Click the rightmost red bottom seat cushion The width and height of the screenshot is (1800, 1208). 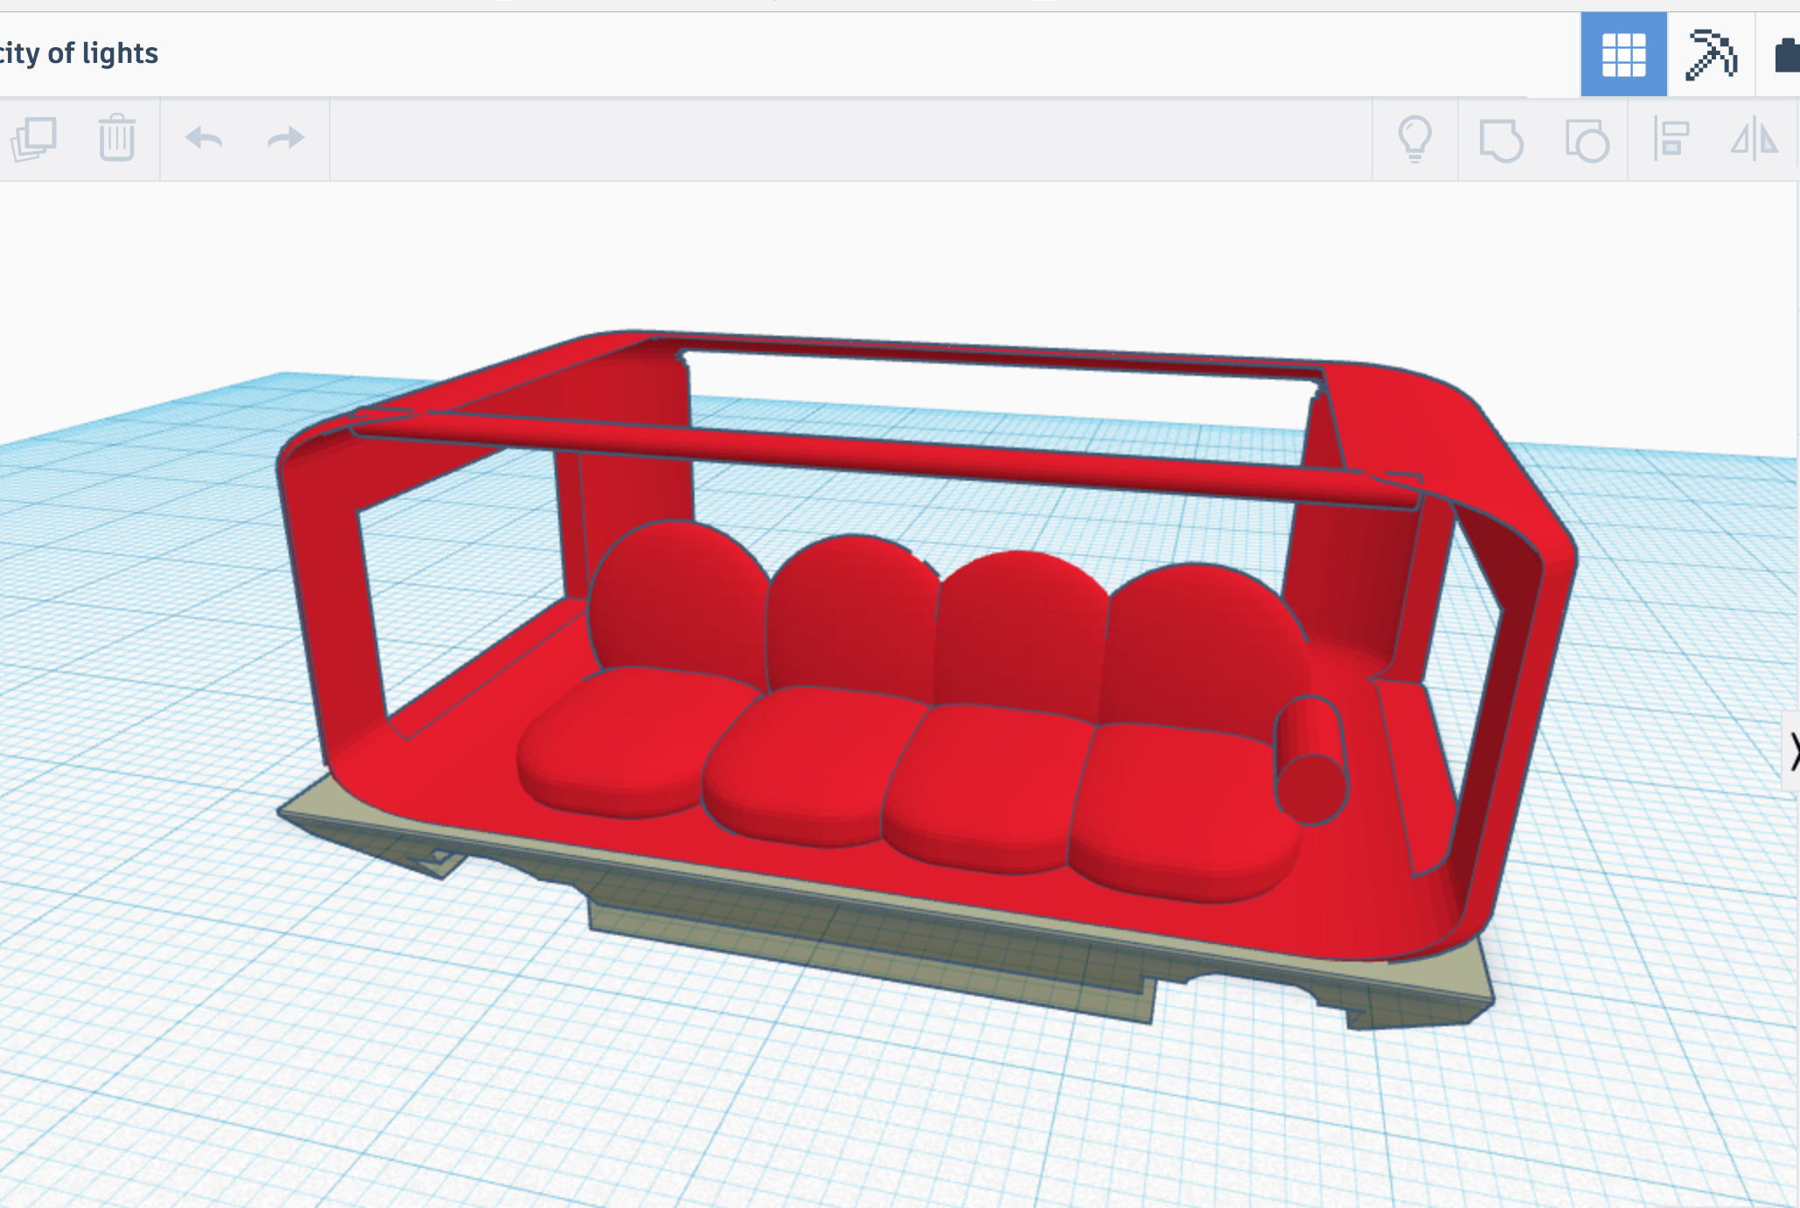click(x=1181, y=813)
